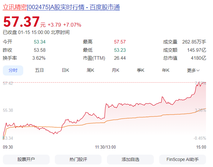This screenshot has width=213, height=167.
Task: Switch to the 五日 chart tab
Action: [x=39, y=70]
